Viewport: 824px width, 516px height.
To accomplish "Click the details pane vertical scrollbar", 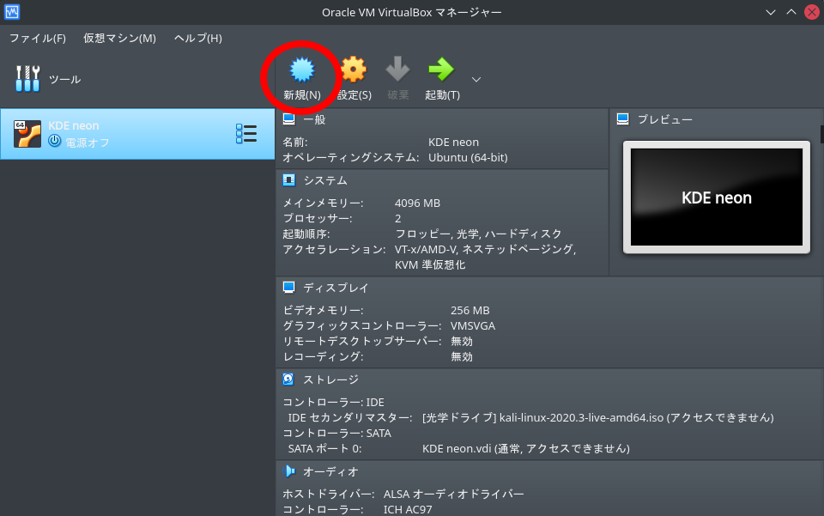I will 821,134.
